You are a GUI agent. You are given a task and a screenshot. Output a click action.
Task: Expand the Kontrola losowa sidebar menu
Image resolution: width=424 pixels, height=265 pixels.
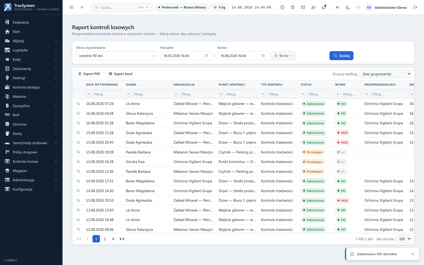click(31, 161)
